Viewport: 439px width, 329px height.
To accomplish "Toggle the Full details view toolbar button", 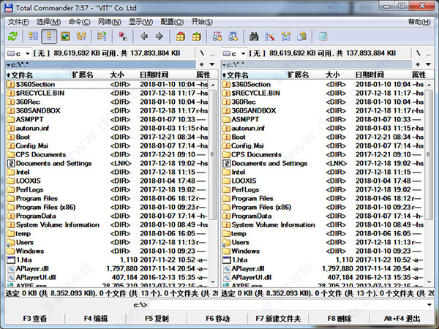I will (x=49, y=37).
